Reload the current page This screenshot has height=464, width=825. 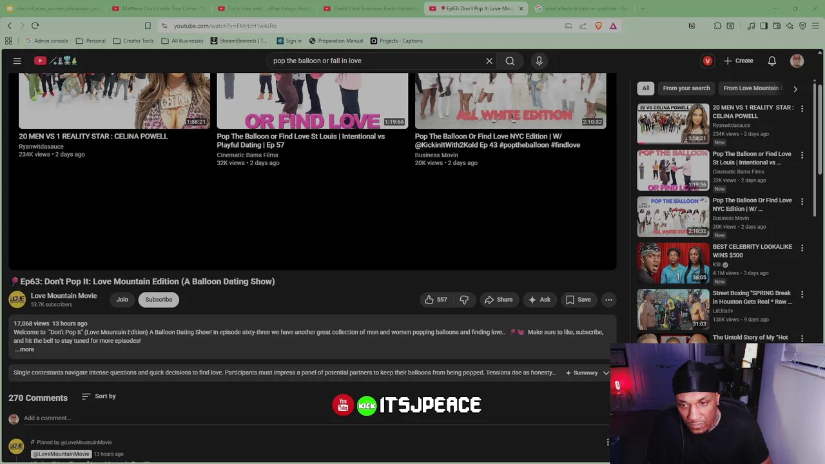click(35, 26)
